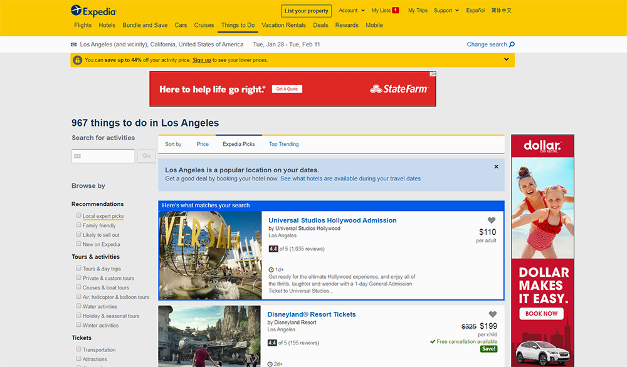This screenshot has width=627, height=367.
Task: Open the Support dropdown
Action: pyautogui.click(x=446, y=11)
